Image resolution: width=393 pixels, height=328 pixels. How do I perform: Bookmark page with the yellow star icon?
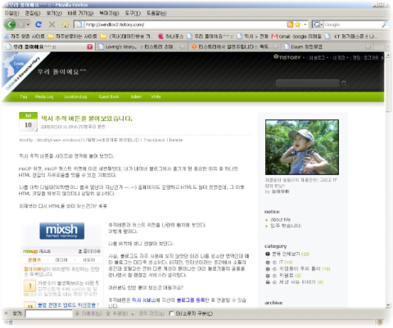pyautogui.click(x=297, y=25)
